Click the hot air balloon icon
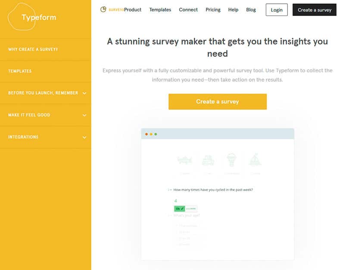Image resolution: width=343 pixels, height=270 pixels. point(231,160)
